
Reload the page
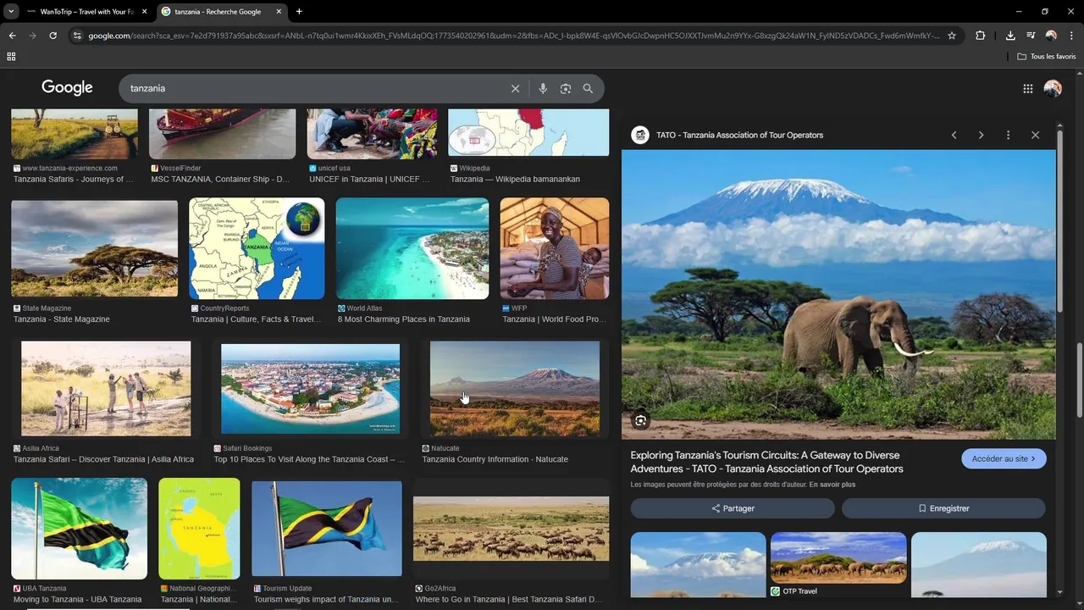[x=53, y=36]
